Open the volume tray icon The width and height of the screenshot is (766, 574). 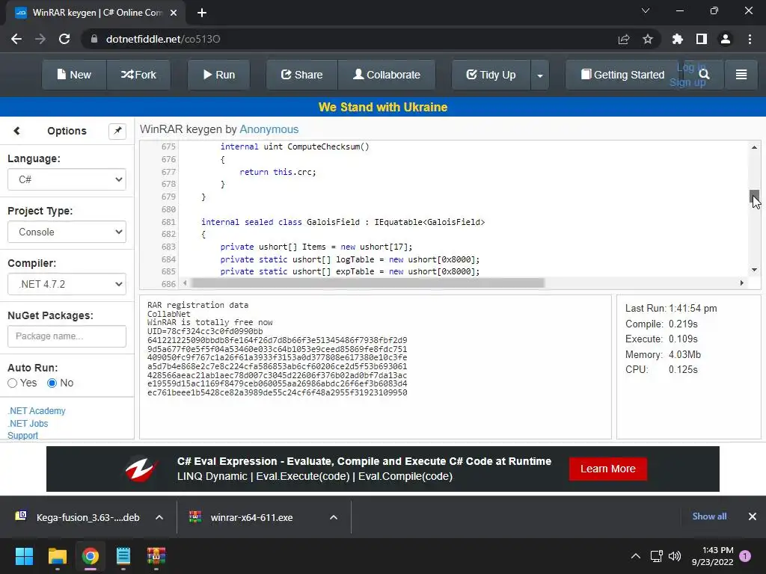coord(675,556)
